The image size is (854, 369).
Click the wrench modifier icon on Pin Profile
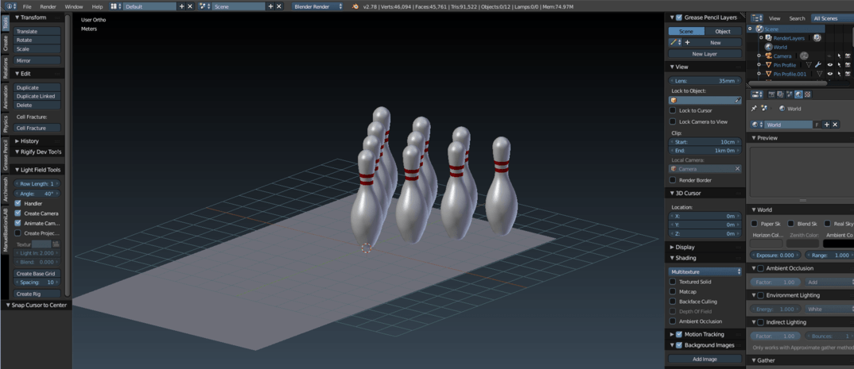817,64
